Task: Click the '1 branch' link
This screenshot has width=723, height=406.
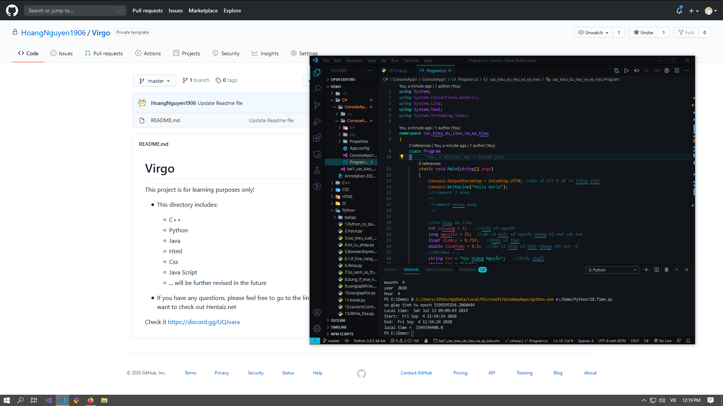Action: pos(196,80)
